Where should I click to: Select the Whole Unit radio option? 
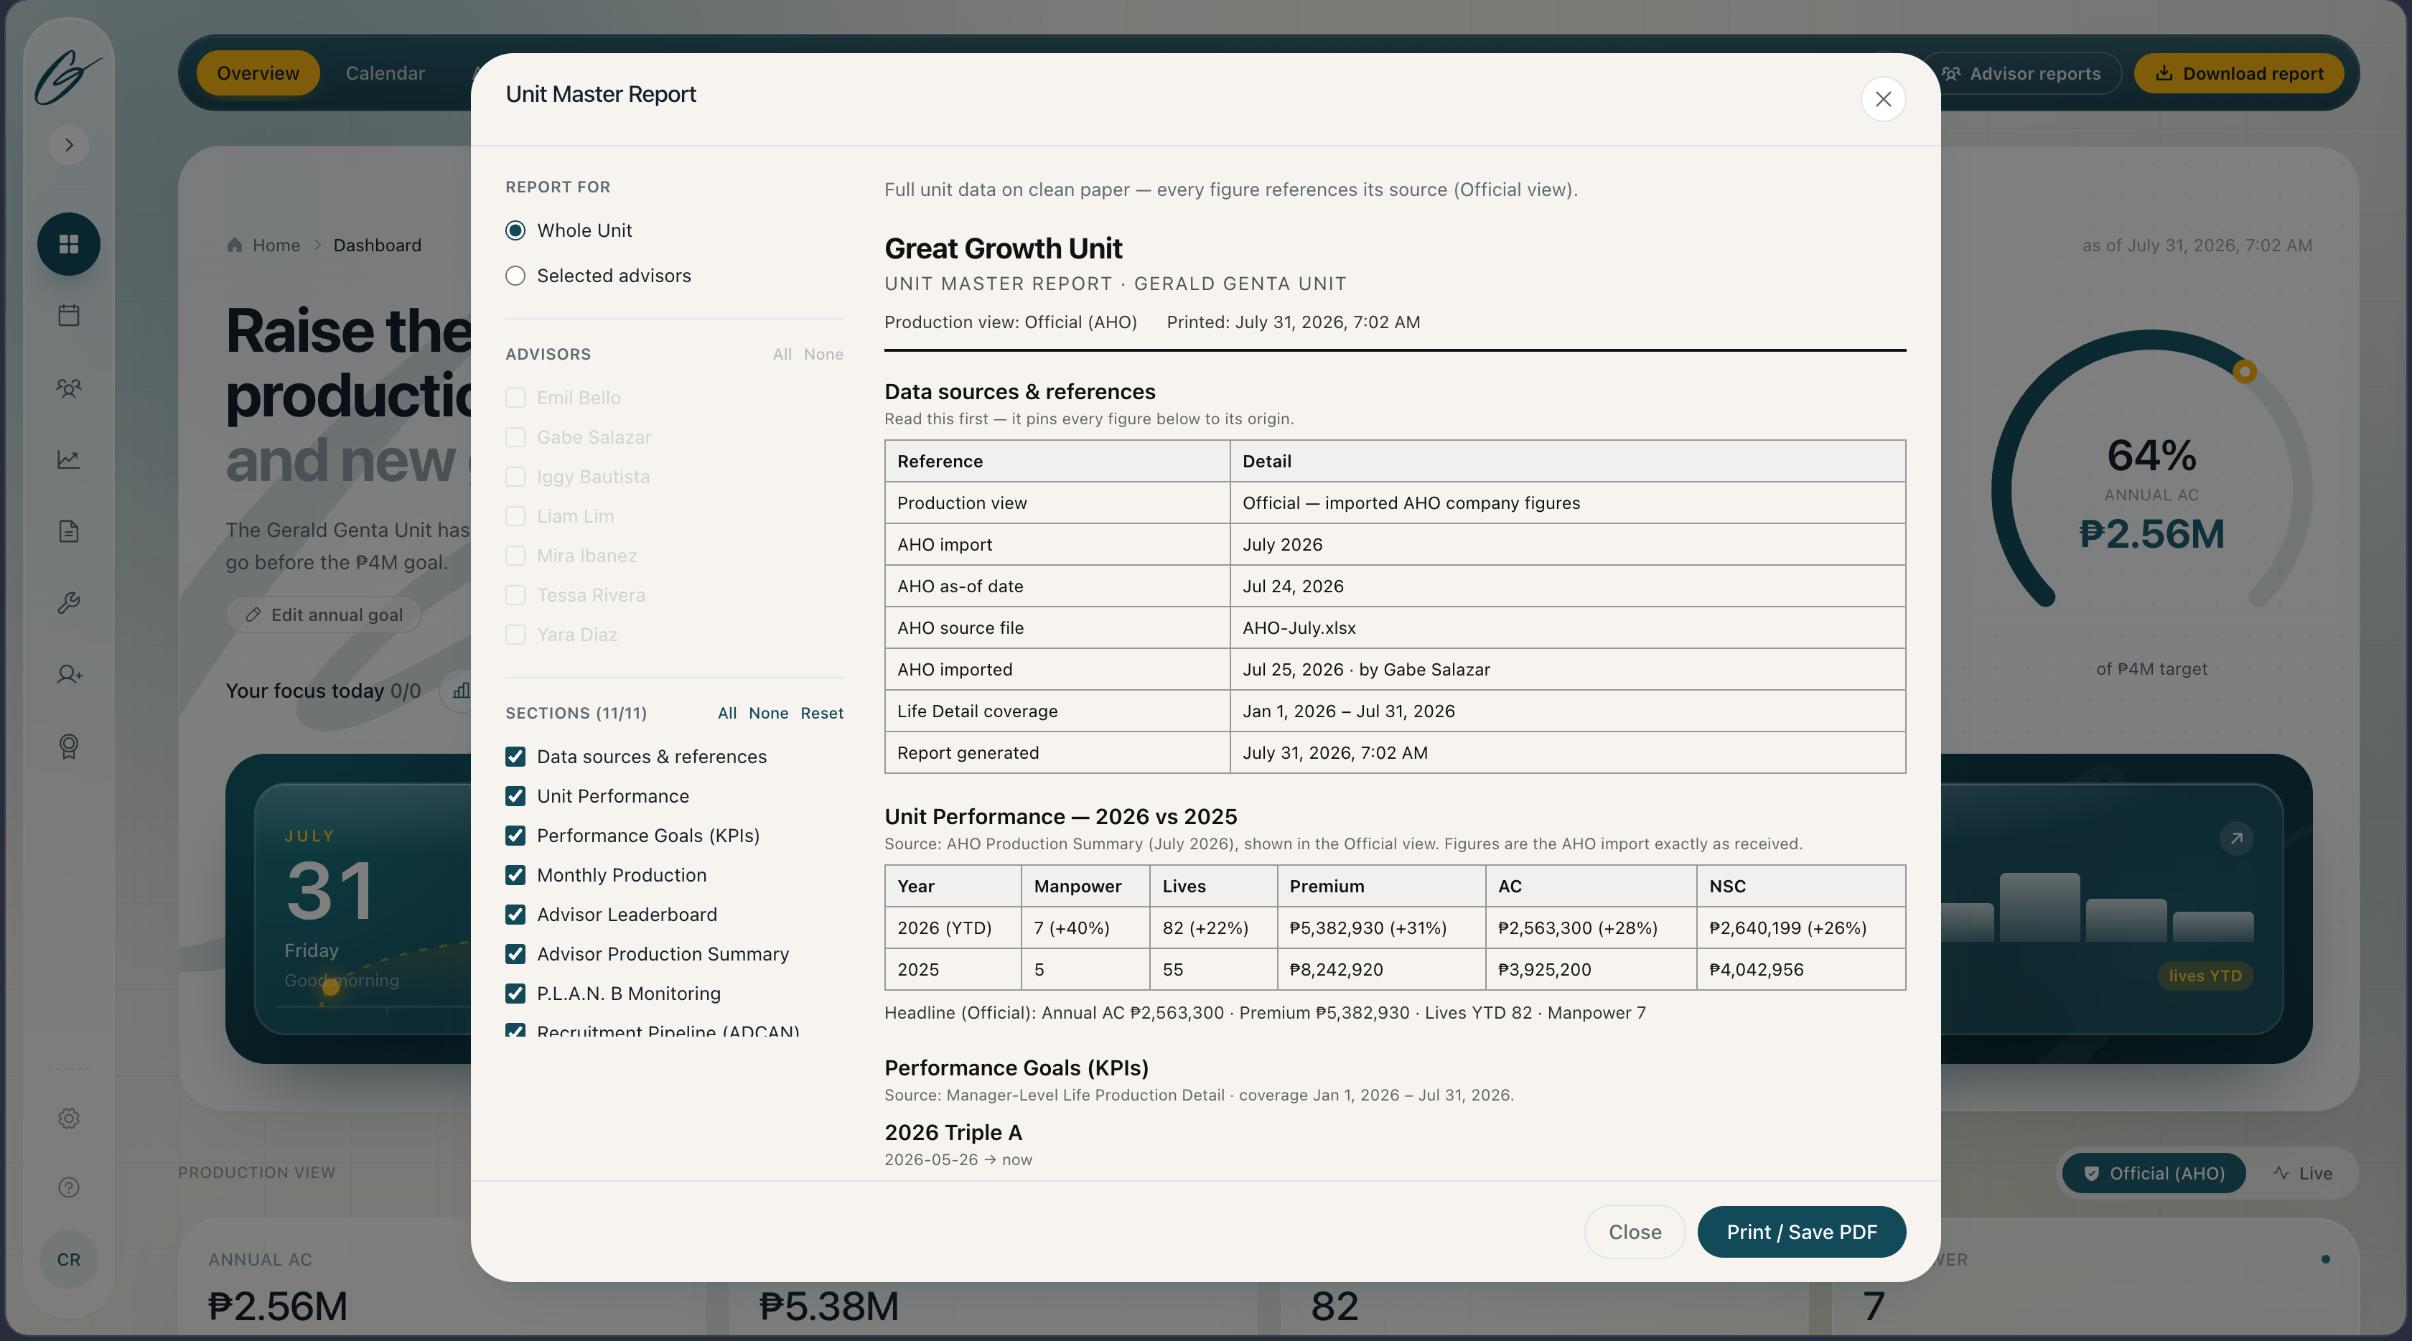coord(515,230)
